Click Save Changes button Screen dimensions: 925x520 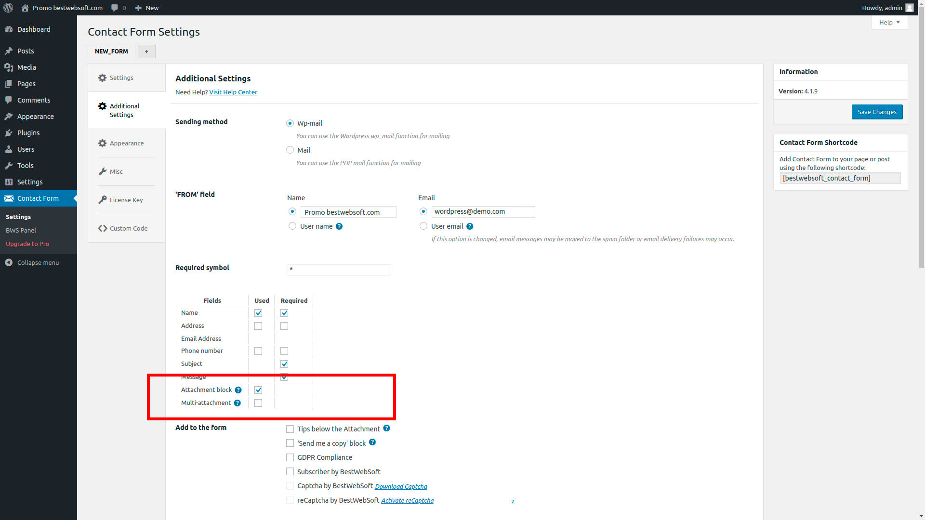pyautogui.click(x=877, y=112)
